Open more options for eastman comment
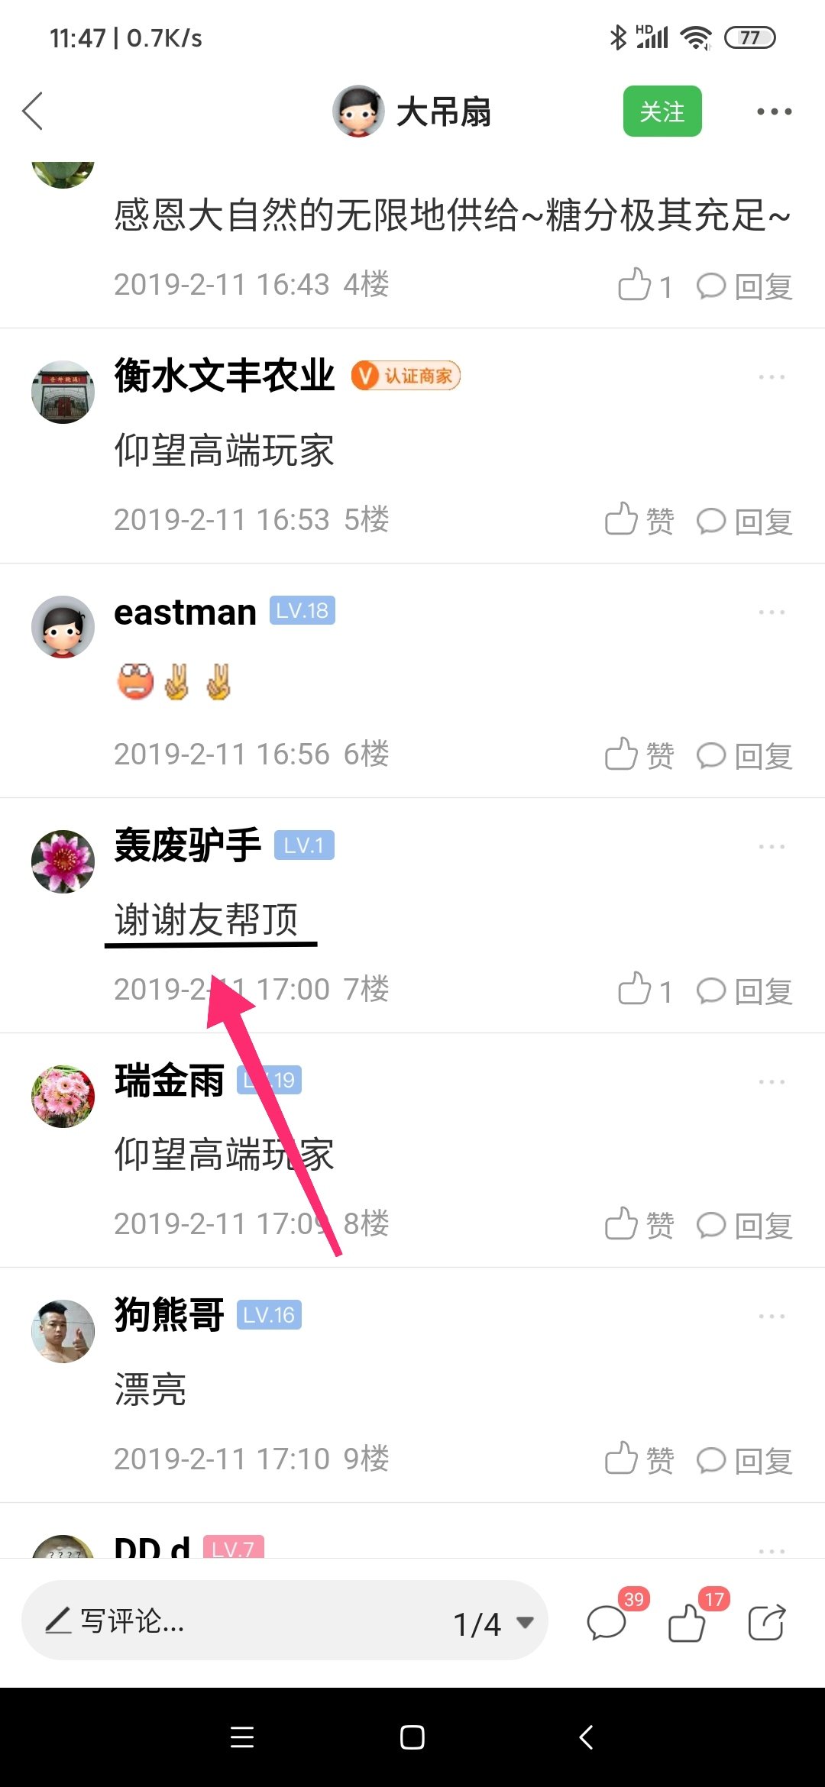825x1787 pixels. tap(772, 612)
